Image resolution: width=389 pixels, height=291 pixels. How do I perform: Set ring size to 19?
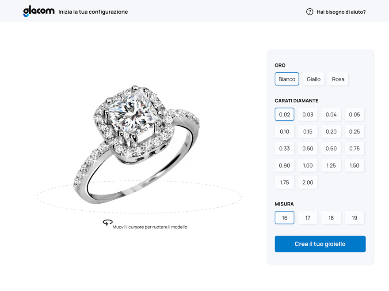point(355,218)
